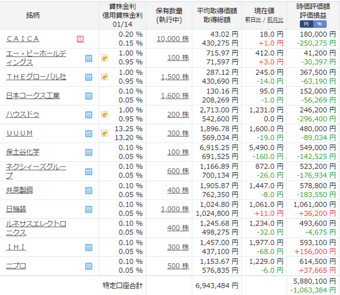This screenshot has width=340, height=295.
Task: Open the calendar icon for ネクシィーズグループ
Action: click(89, 171)
